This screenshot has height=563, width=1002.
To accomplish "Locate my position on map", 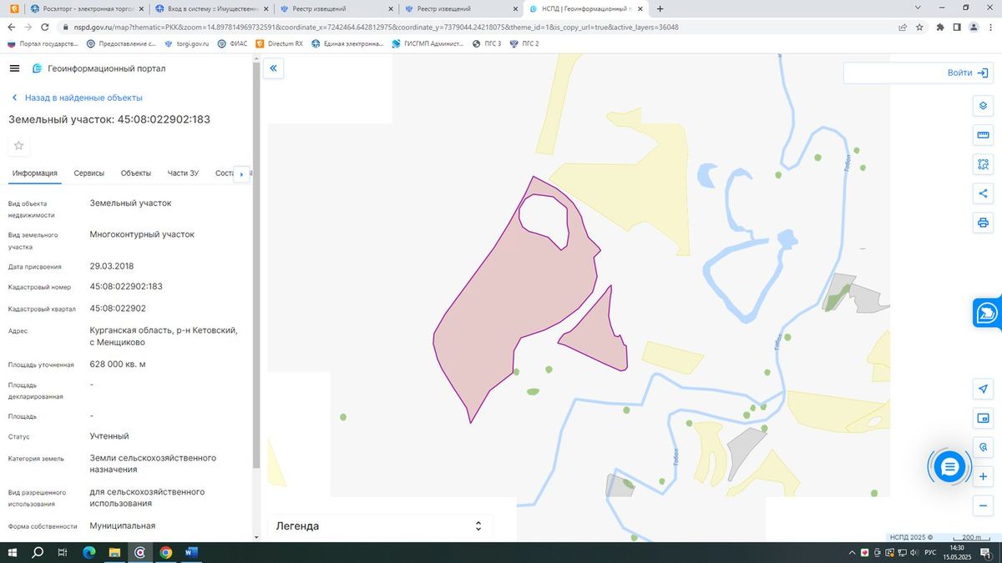I will pyautogui.click(x=983, y=390).
